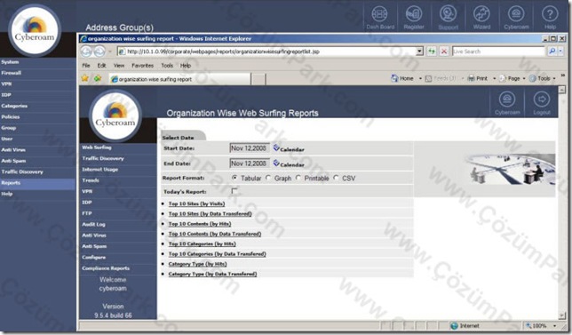Open recent pages dropdown next to Forward

coord(110,52)
